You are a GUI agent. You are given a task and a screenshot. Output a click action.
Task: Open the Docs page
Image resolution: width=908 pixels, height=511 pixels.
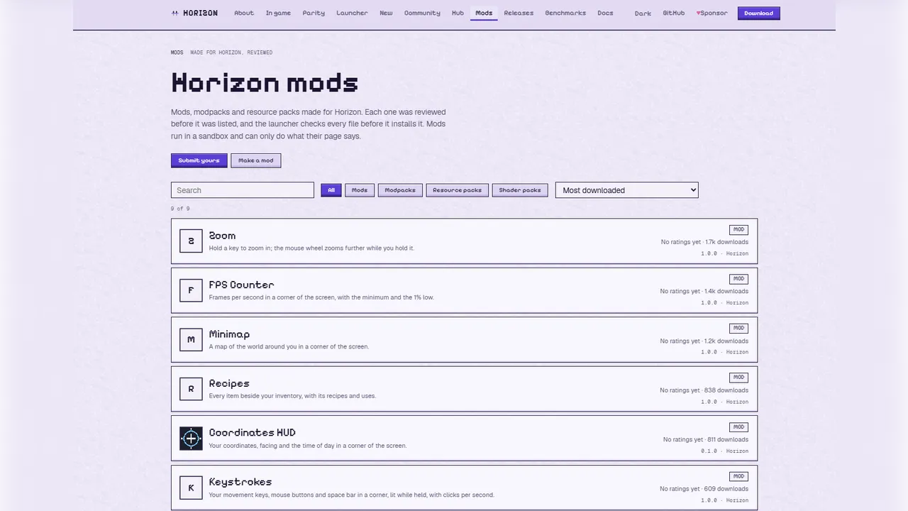(605, 13)
